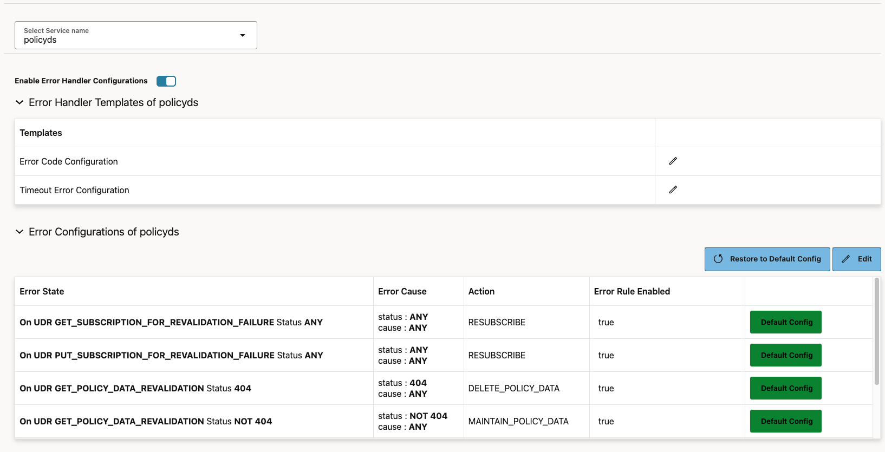Select On UDR PUT_SUBSCRIPTION_FOR_REVALIDATION_FAILURE error state
Image resolution: width=885 pixels, height=452 pixels.
(171, 355)
